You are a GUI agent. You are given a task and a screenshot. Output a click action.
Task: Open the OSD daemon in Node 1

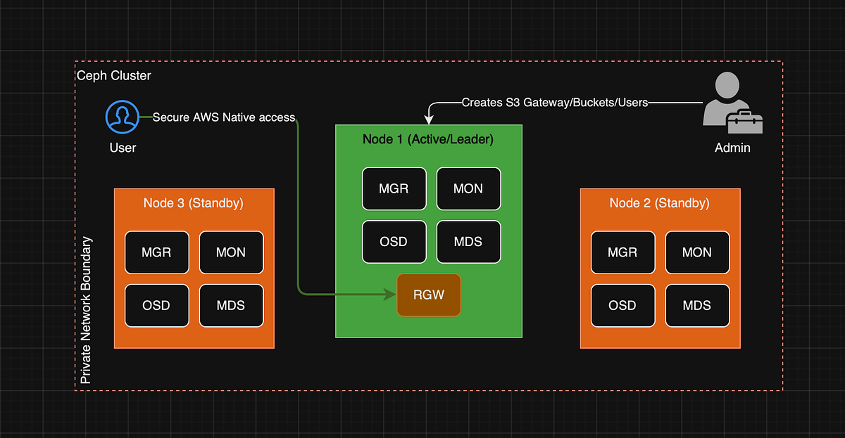click(x=394, y=241)
